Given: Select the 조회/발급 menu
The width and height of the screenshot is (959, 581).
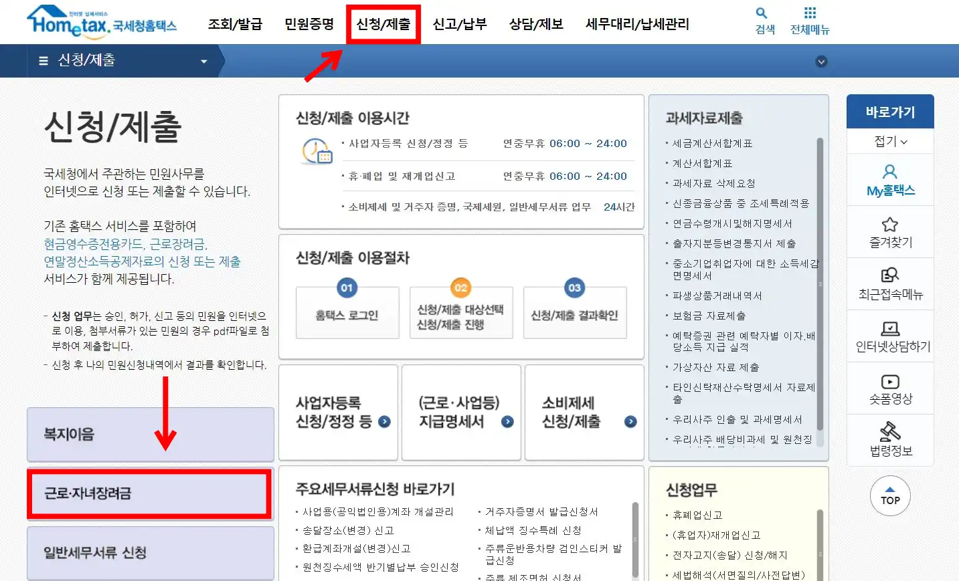Looking at the screenshot, I should click(234, 23).
